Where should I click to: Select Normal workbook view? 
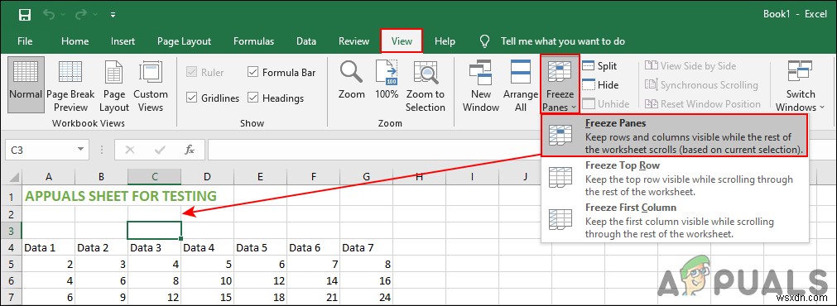26,85
